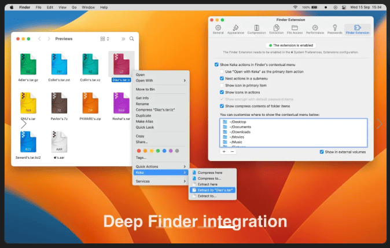The width and height of the screenshot is (390, 248).
Task: Choose Duplicate in the context menu
Action: [161, 115]
